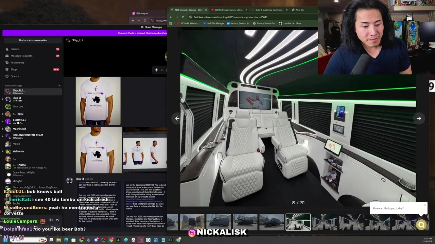This screenshot has width=435, height=244.
Task: Open Task View from taskbar
Action: [x=51, y=240]
